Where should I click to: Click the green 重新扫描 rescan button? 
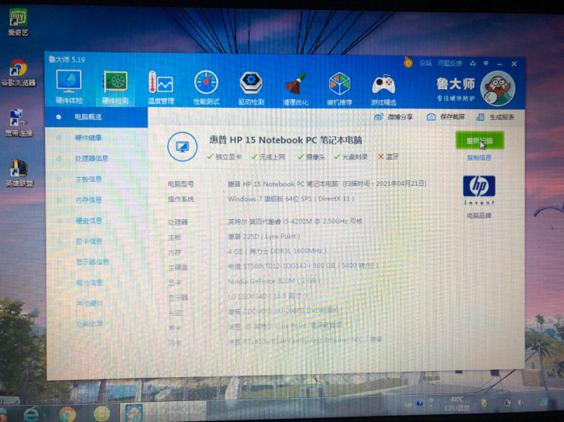click(480, 140)
